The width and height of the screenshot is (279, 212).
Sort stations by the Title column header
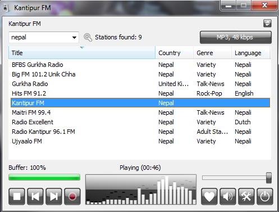click(x=82, y=53)
